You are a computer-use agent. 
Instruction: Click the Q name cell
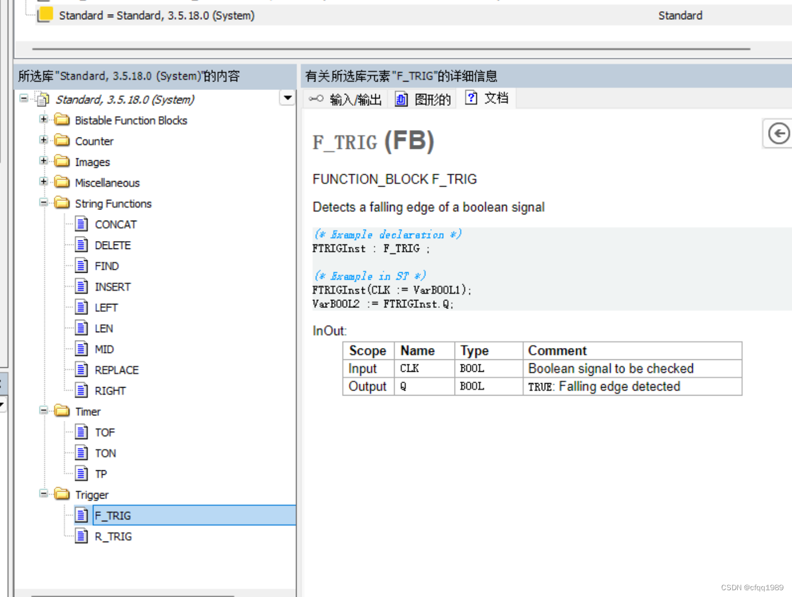(424, 386)
